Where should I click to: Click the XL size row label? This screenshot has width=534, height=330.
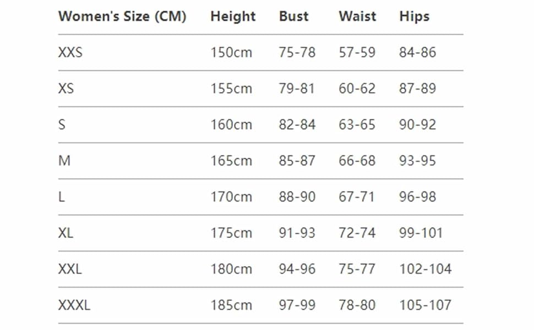pyautogui.click(x=66, y=233)
